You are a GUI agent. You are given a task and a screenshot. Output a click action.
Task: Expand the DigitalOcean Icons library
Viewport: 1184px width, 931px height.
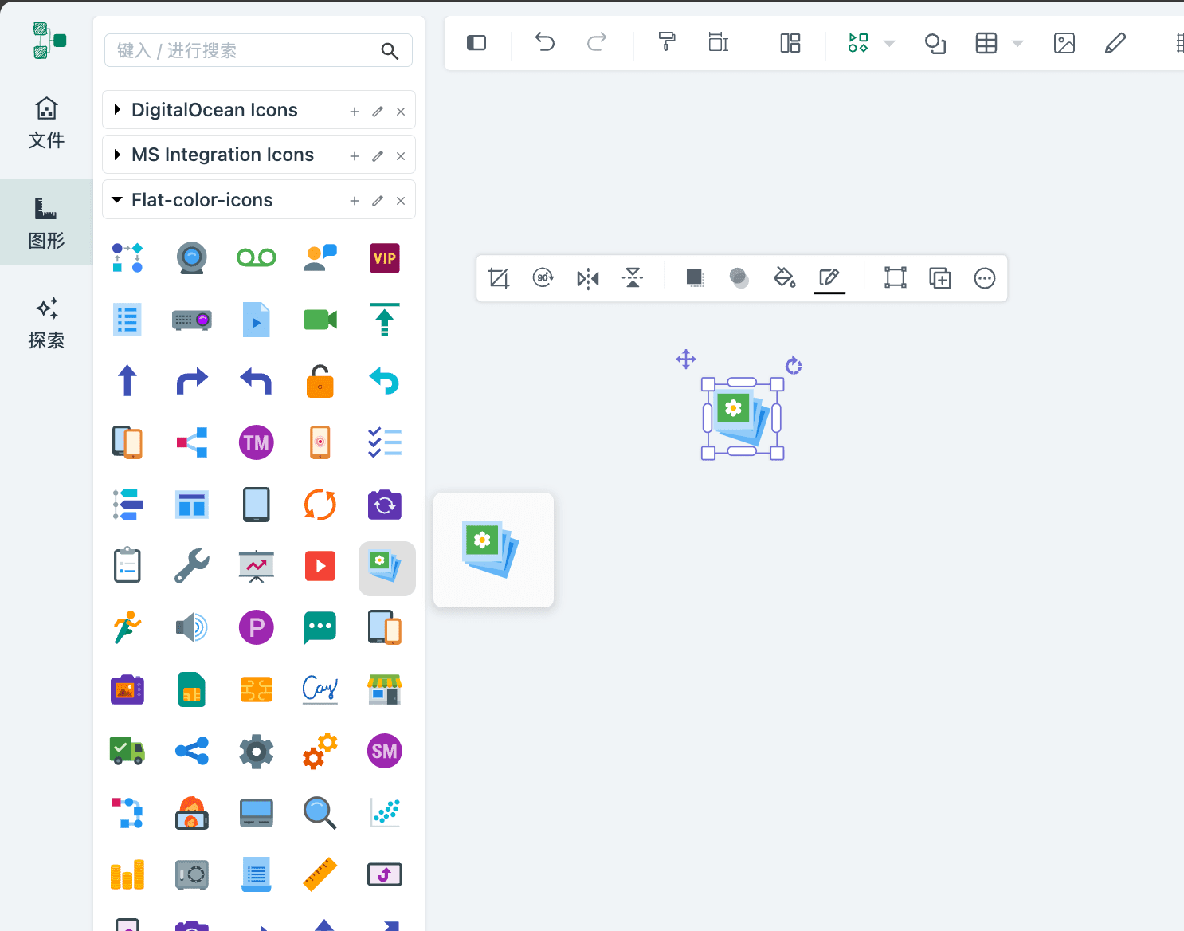coord(118,110)
